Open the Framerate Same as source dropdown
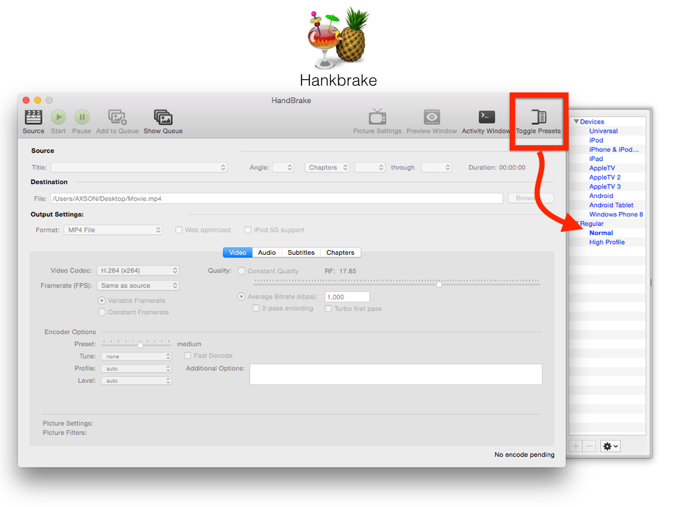The image size is (677, 507). pos(138,285)
